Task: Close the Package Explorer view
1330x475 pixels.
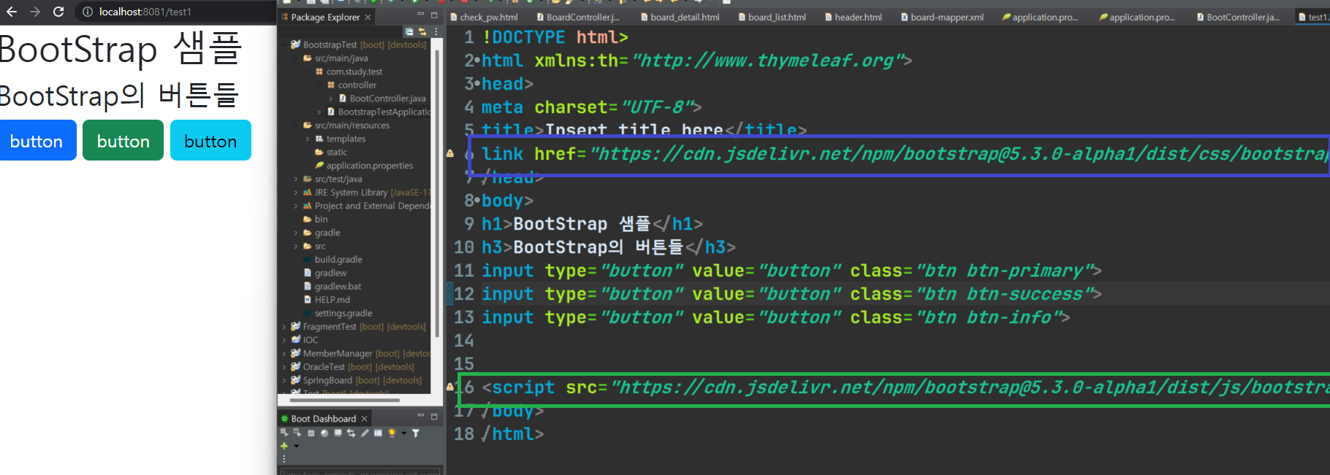Action: (368, 17)
